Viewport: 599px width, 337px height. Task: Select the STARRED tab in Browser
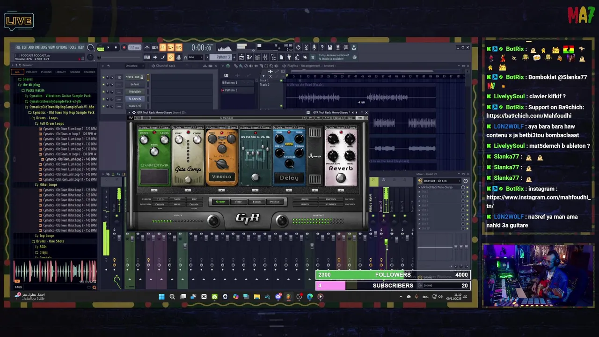[89, 72]
